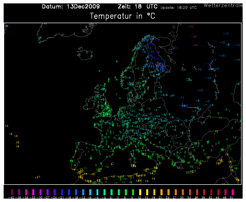Select the -3 legend color swatch

[x=105, y=192]
